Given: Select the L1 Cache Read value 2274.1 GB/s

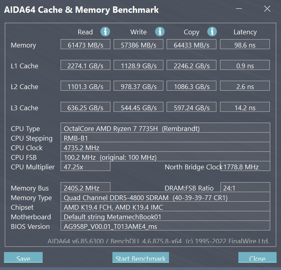Looking at the screenshot, I should [x=86, y=66].
